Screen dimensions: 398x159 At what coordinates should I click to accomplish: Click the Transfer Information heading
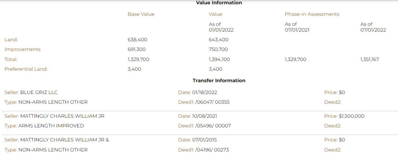pyautogui.click(x=219, y=80)
